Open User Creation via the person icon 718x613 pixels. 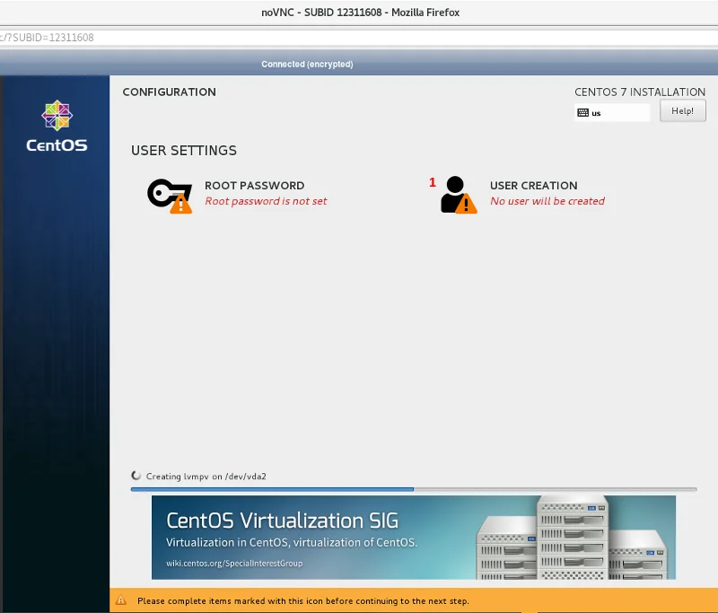pos(458,193)
